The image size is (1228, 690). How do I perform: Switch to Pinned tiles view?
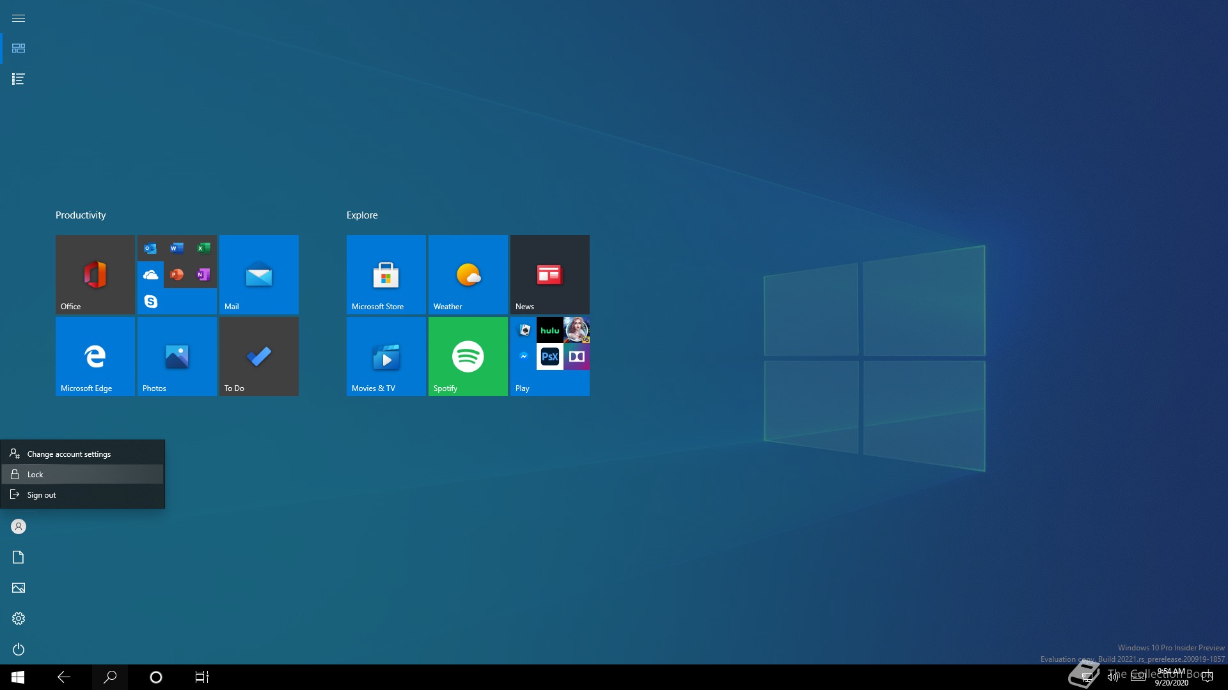[19, 49]
